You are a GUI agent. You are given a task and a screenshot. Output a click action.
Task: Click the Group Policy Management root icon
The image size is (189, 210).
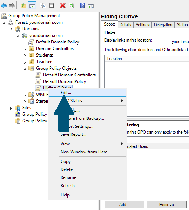point(4,16)
